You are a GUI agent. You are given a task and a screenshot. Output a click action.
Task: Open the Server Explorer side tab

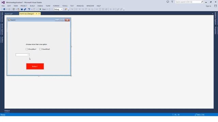click(2, 29)
